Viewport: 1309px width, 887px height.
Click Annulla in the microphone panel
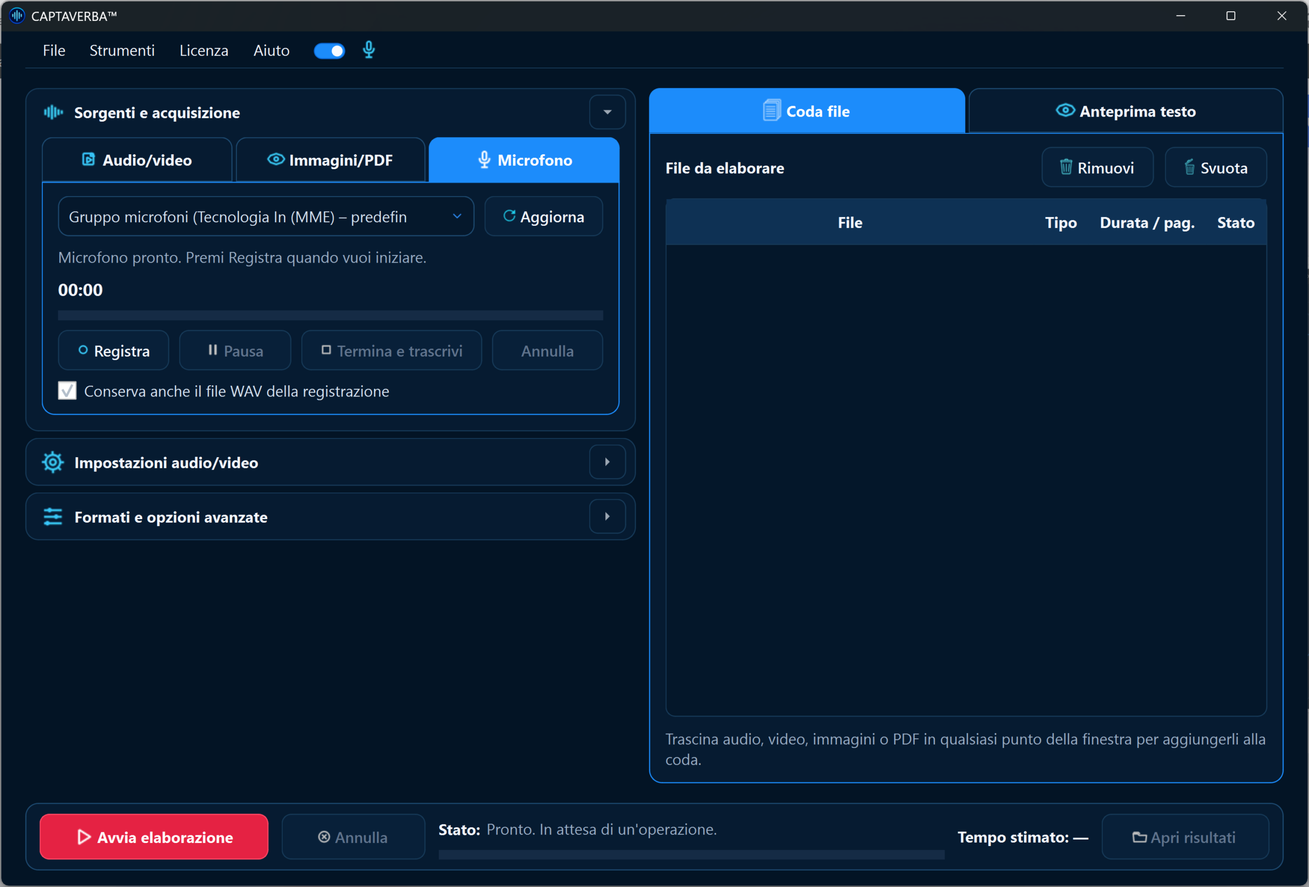[548, 351]
